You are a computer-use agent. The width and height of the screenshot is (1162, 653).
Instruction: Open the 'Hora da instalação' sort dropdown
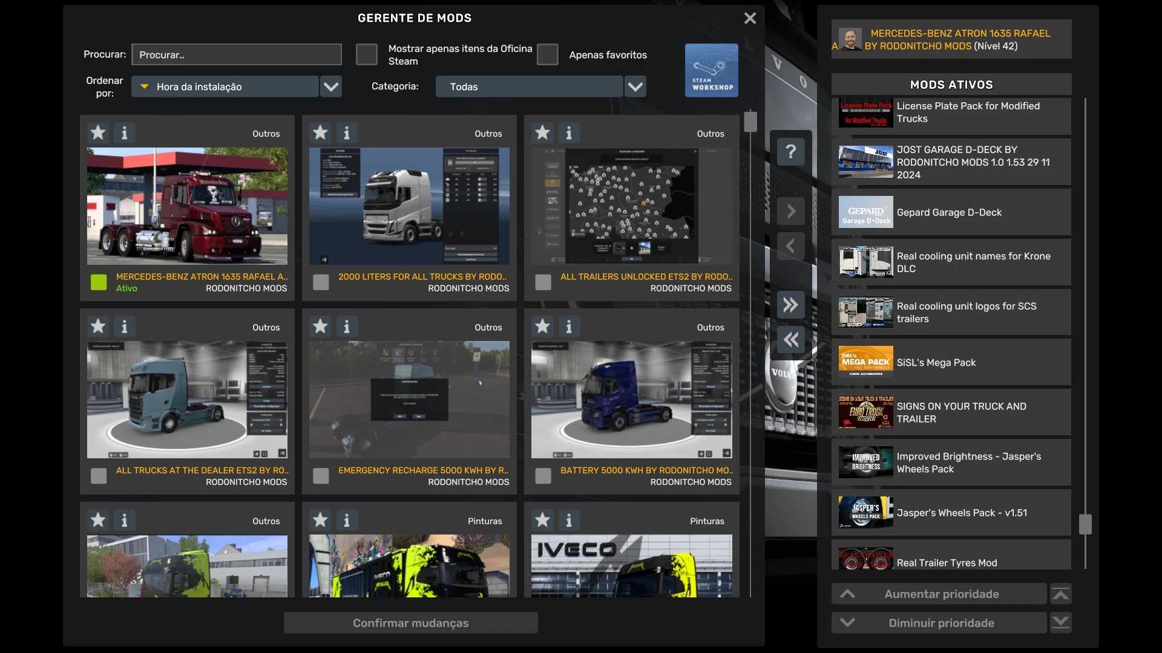225,86
